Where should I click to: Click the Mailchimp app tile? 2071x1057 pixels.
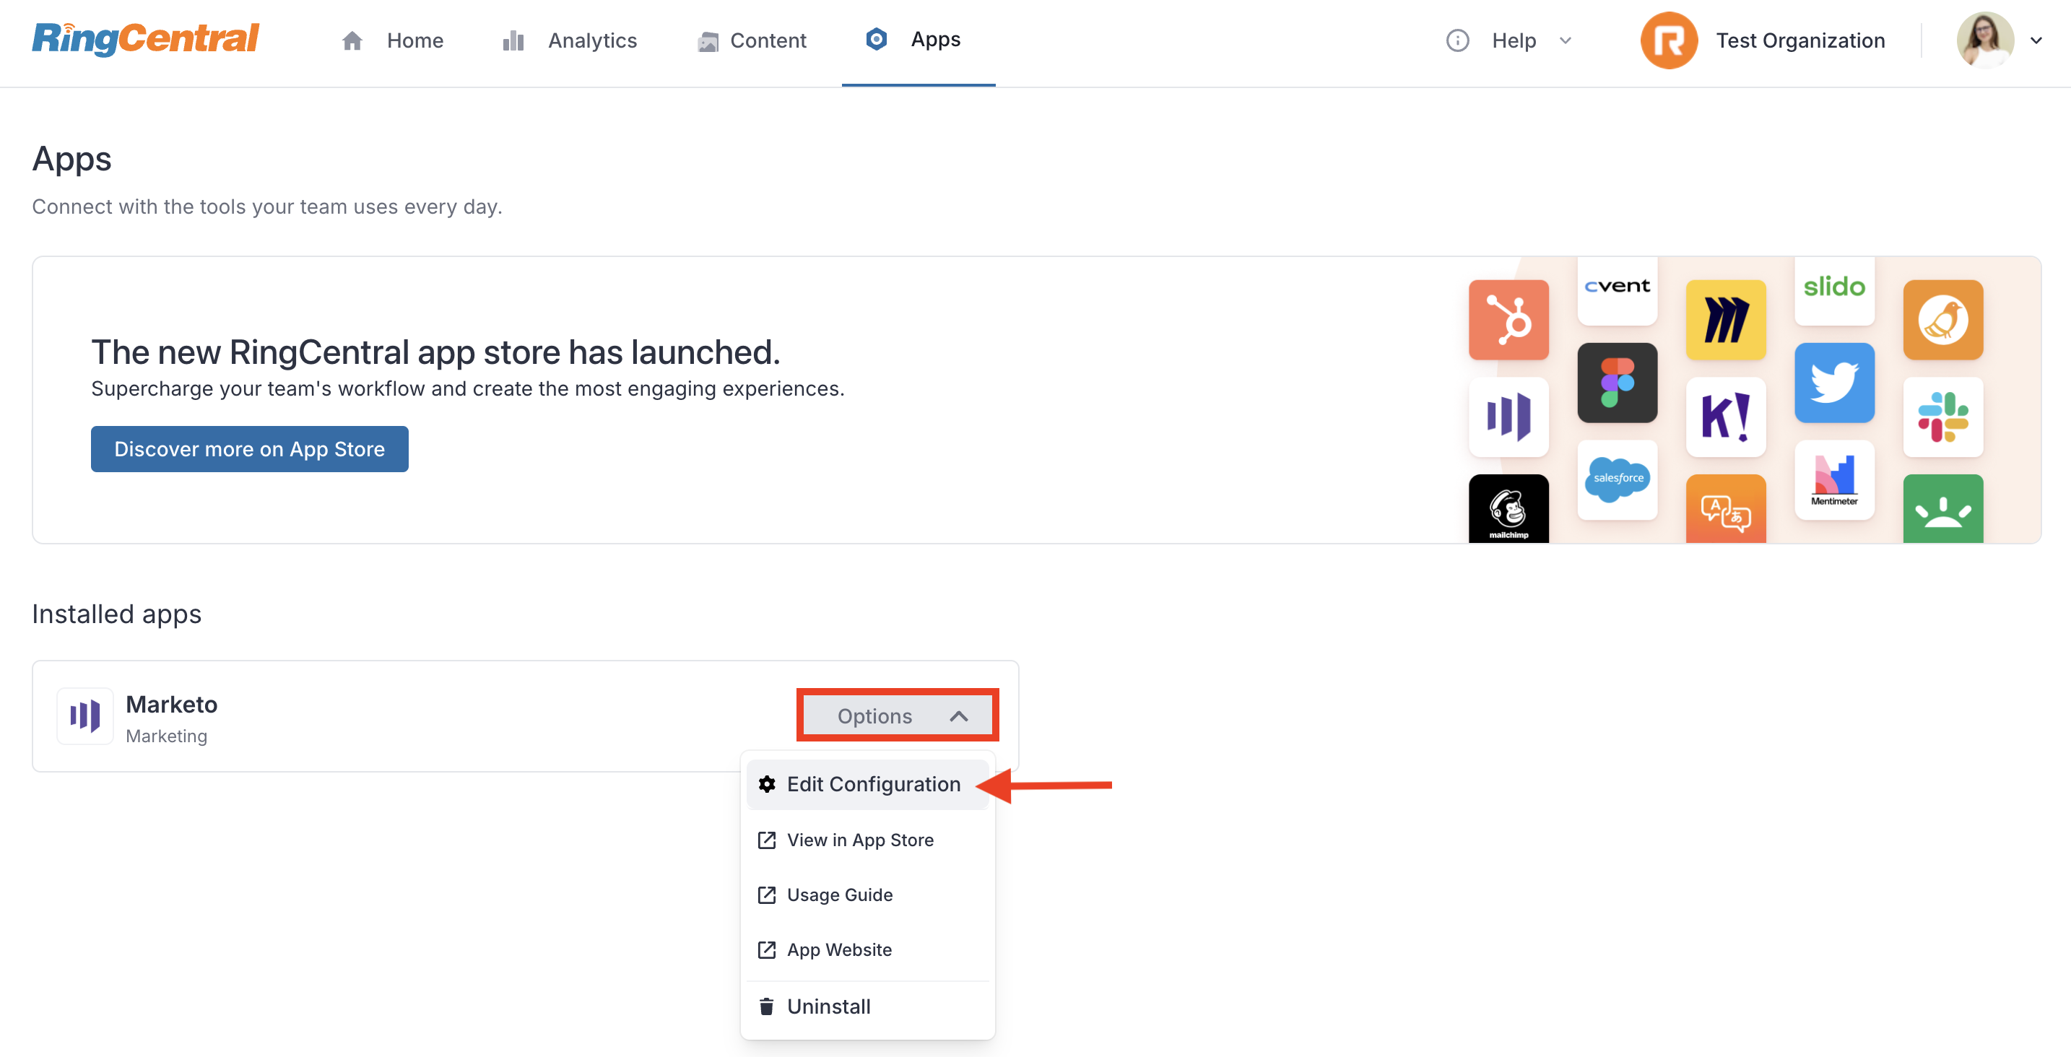point(1508,509)
